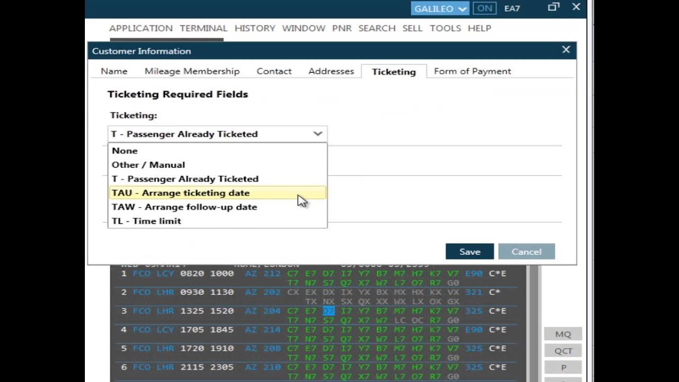Click the Save button
The image size is (679, 382).
[x=469, y=251]
